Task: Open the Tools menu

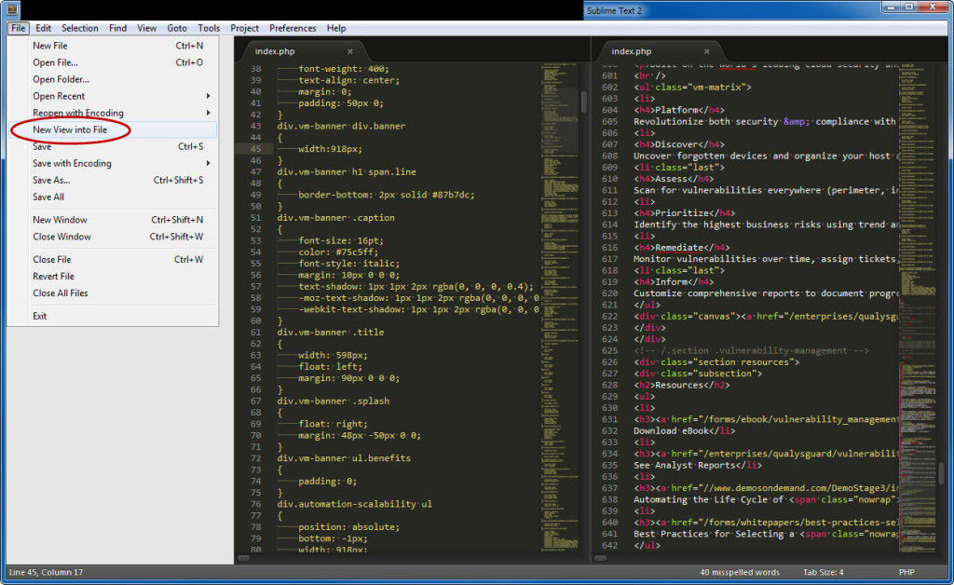Action: [209, 28]
